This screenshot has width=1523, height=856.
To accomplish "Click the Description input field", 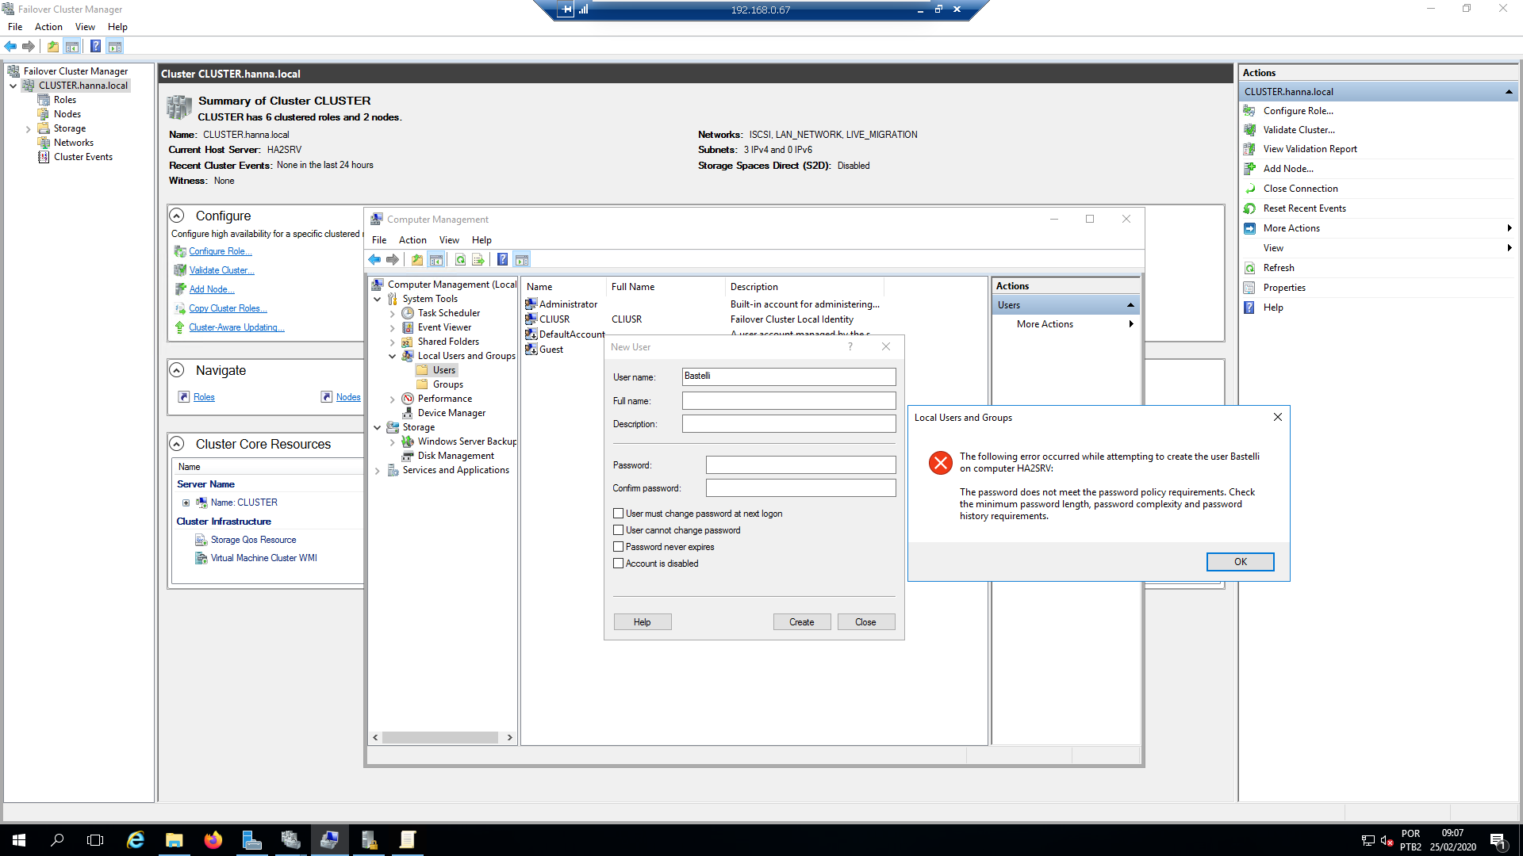I will point(789,424).
